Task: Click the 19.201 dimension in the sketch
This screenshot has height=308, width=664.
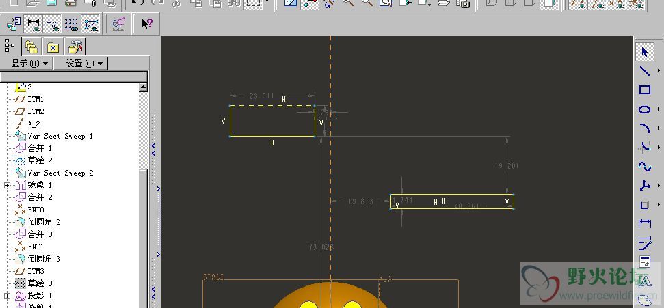Action: coord(507,166)
